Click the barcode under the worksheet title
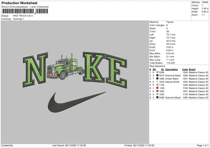 click(24, 11)
